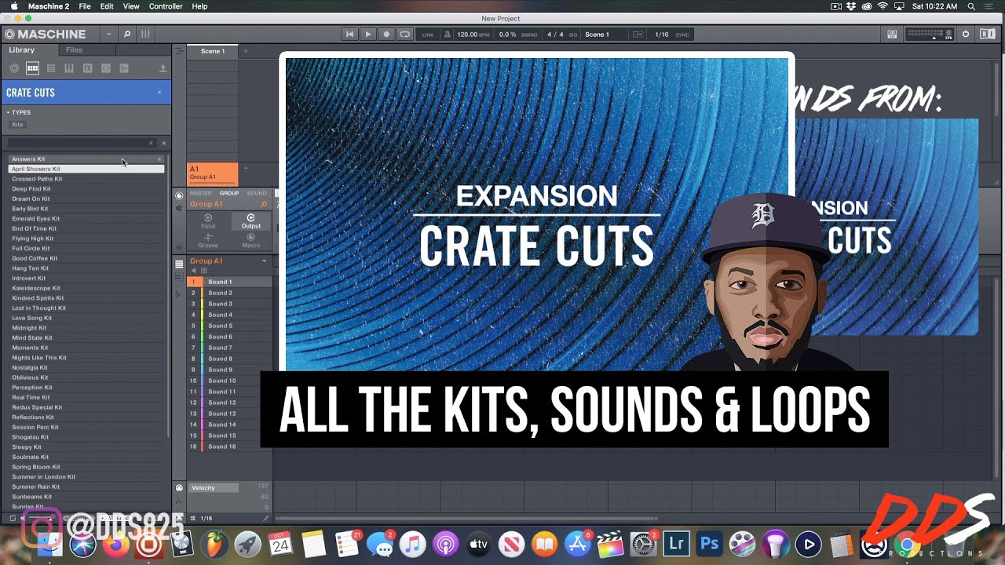Select One-shots waveform icon in browser
This screenshot has height=565, width=1005.
coord(124,68)
